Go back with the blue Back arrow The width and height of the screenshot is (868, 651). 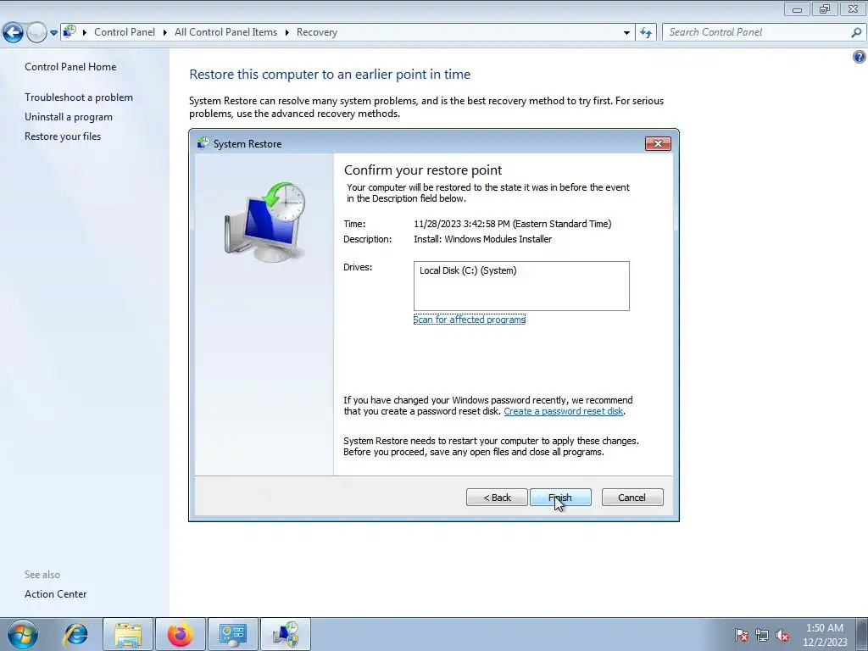click(x=14, y=33)
